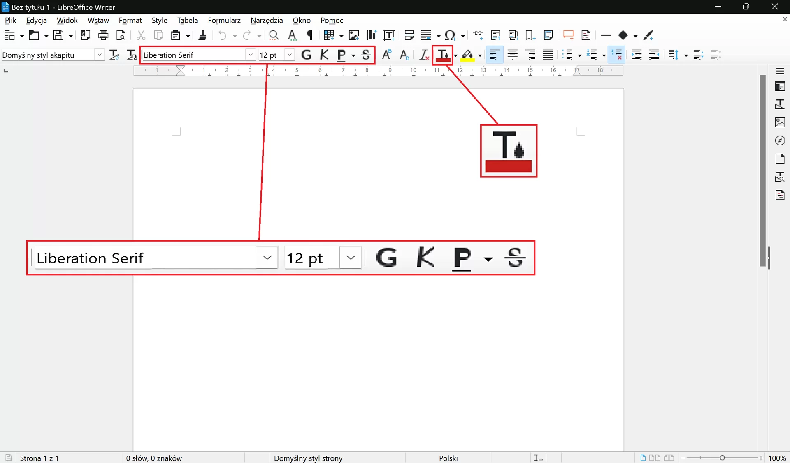Open the Pomoc menu
This screenshot has height=463, width=790.
pos(332,20)
